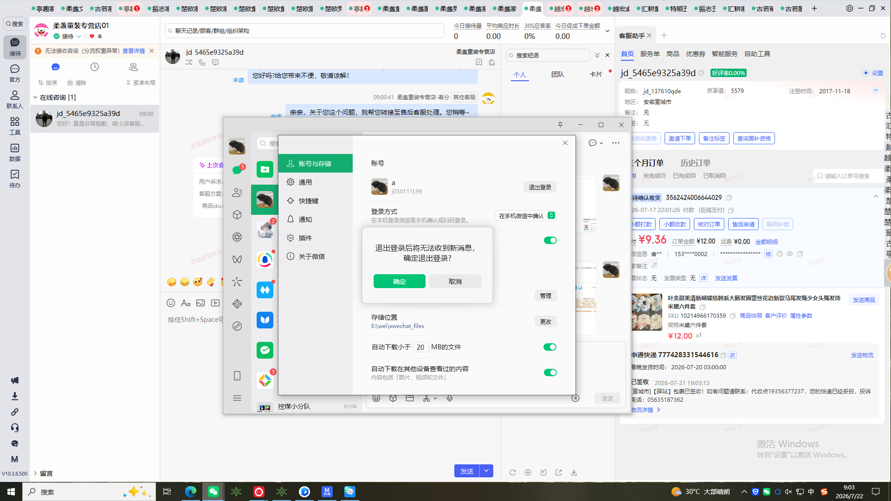Toggle the green switch below login method
This screenshot has width=891, height=501.
tap(550, 240)
